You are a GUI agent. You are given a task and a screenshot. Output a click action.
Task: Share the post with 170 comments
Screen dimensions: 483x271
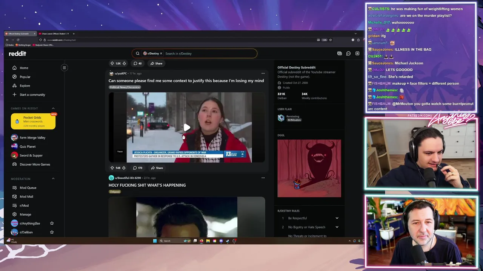point(157,168)
